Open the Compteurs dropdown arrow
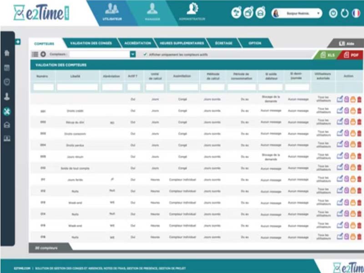The height and width of the screenshot is (273, 364). (133, 54)
